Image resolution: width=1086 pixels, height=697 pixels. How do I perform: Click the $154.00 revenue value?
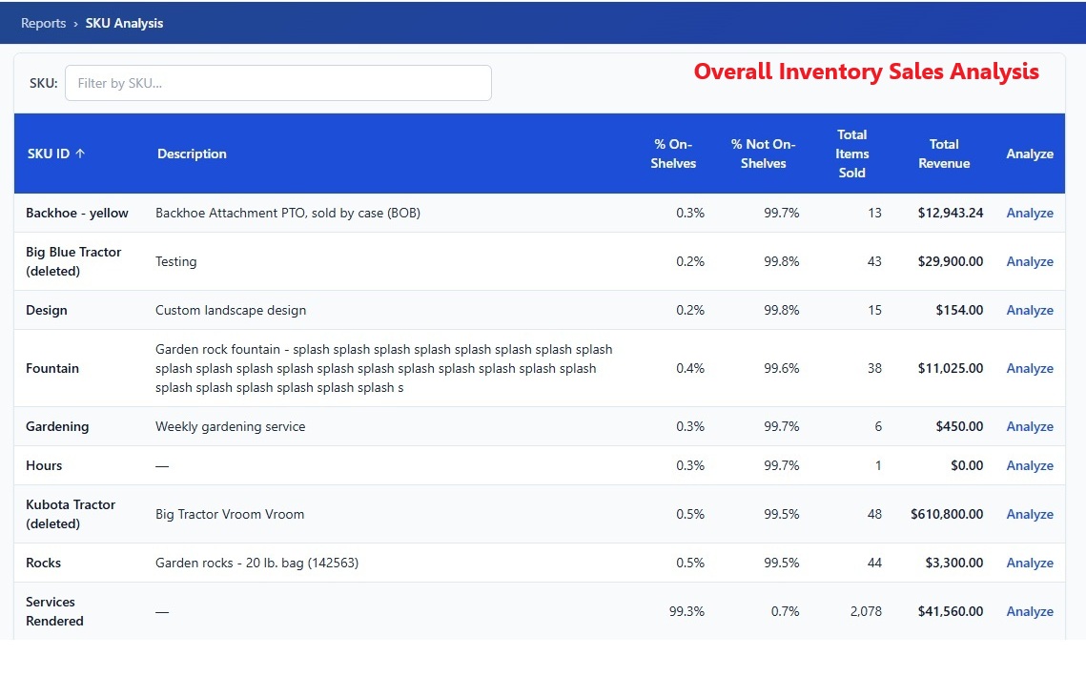[x=959, y=310]
